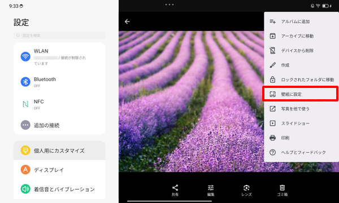The height and width of the screenshot is (203, 339).
Task: Tap the three-dot handle at top
Action: [x=169, y=5]
